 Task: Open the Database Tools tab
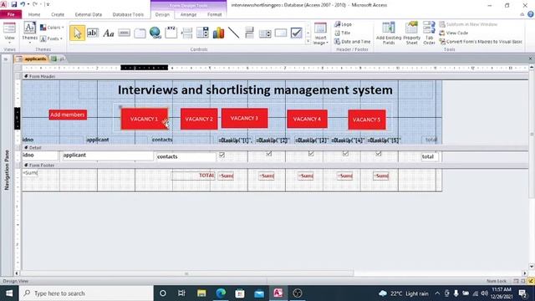coord(128,15)
